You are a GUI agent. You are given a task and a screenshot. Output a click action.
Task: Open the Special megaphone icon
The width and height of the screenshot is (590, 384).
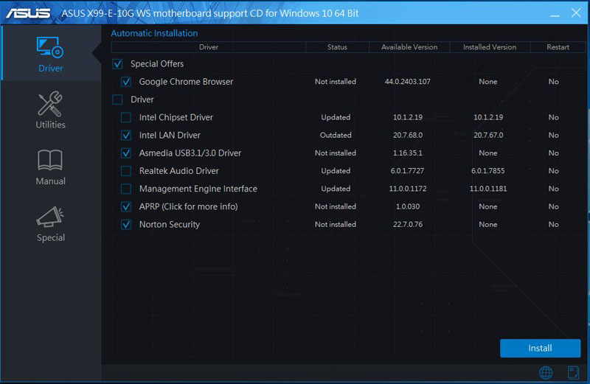pyautogui.click(x=50, y=217)
